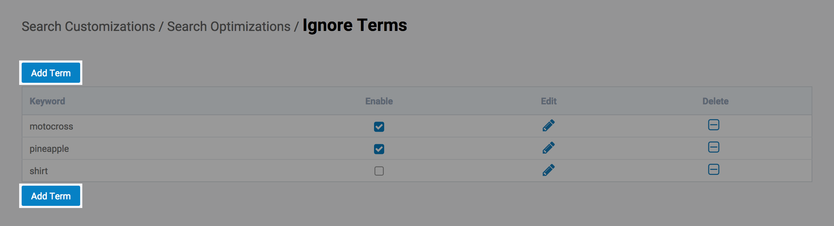
Task: Click the Enable column header
Action: pos(379,101)
